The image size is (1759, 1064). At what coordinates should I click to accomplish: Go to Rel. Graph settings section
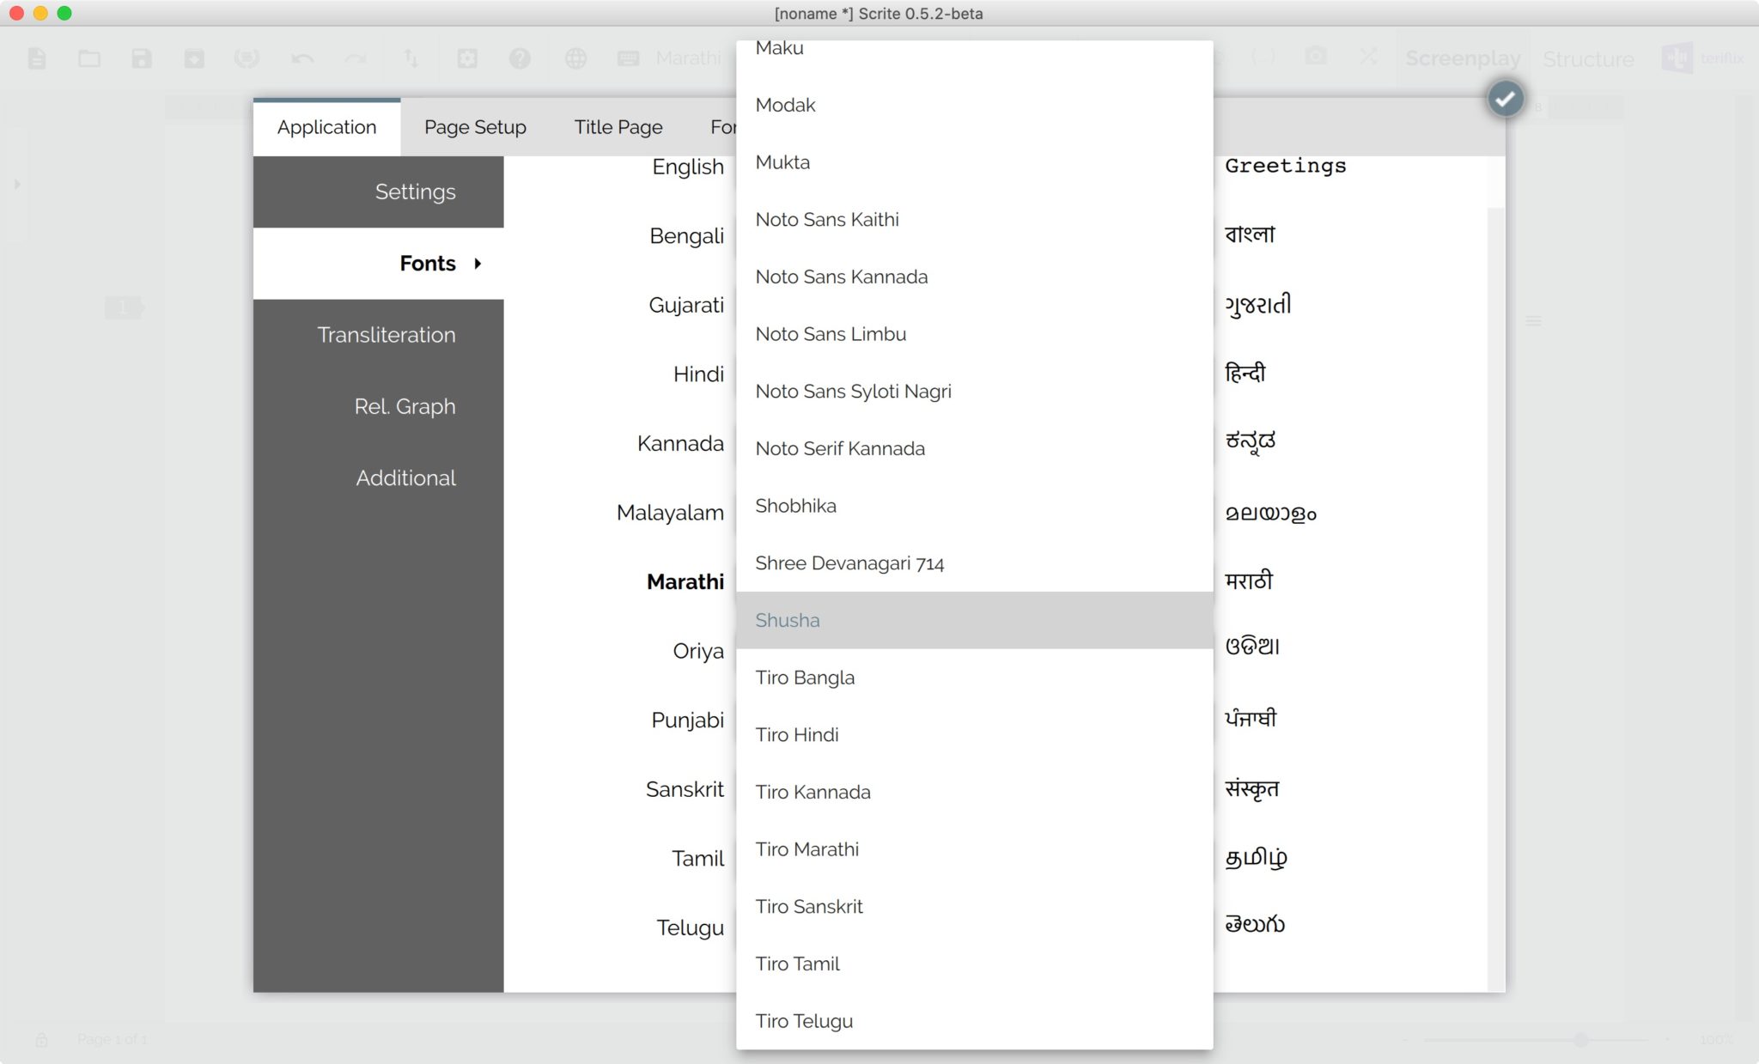click(x=405, y=406)
